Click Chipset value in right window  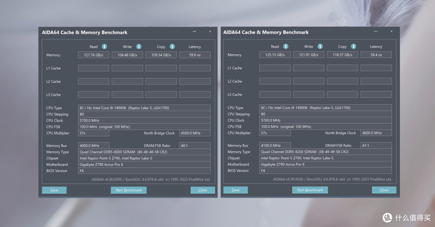[326, 158]
